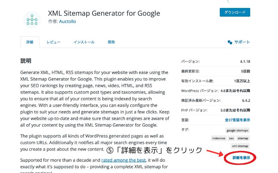Viewport: 278px width, 173px height.
Task: Click the XML Sitemap plugin logo icon
Action: coord(32,20)
